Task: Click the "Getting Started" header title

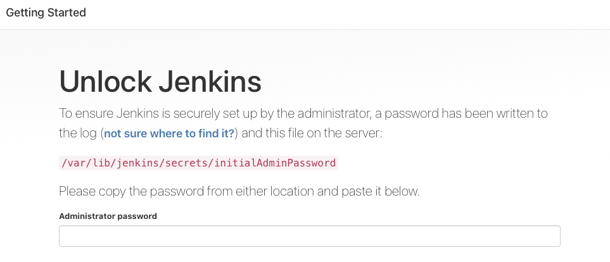Action: [46, 13]
